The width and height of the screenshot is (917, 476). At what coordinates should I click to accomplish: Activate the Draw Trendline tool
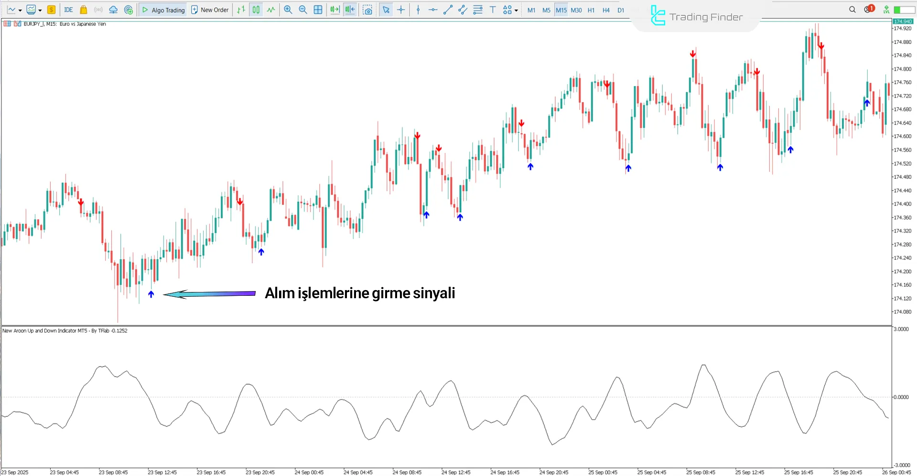pyautogui.click(x=447, y=10)
